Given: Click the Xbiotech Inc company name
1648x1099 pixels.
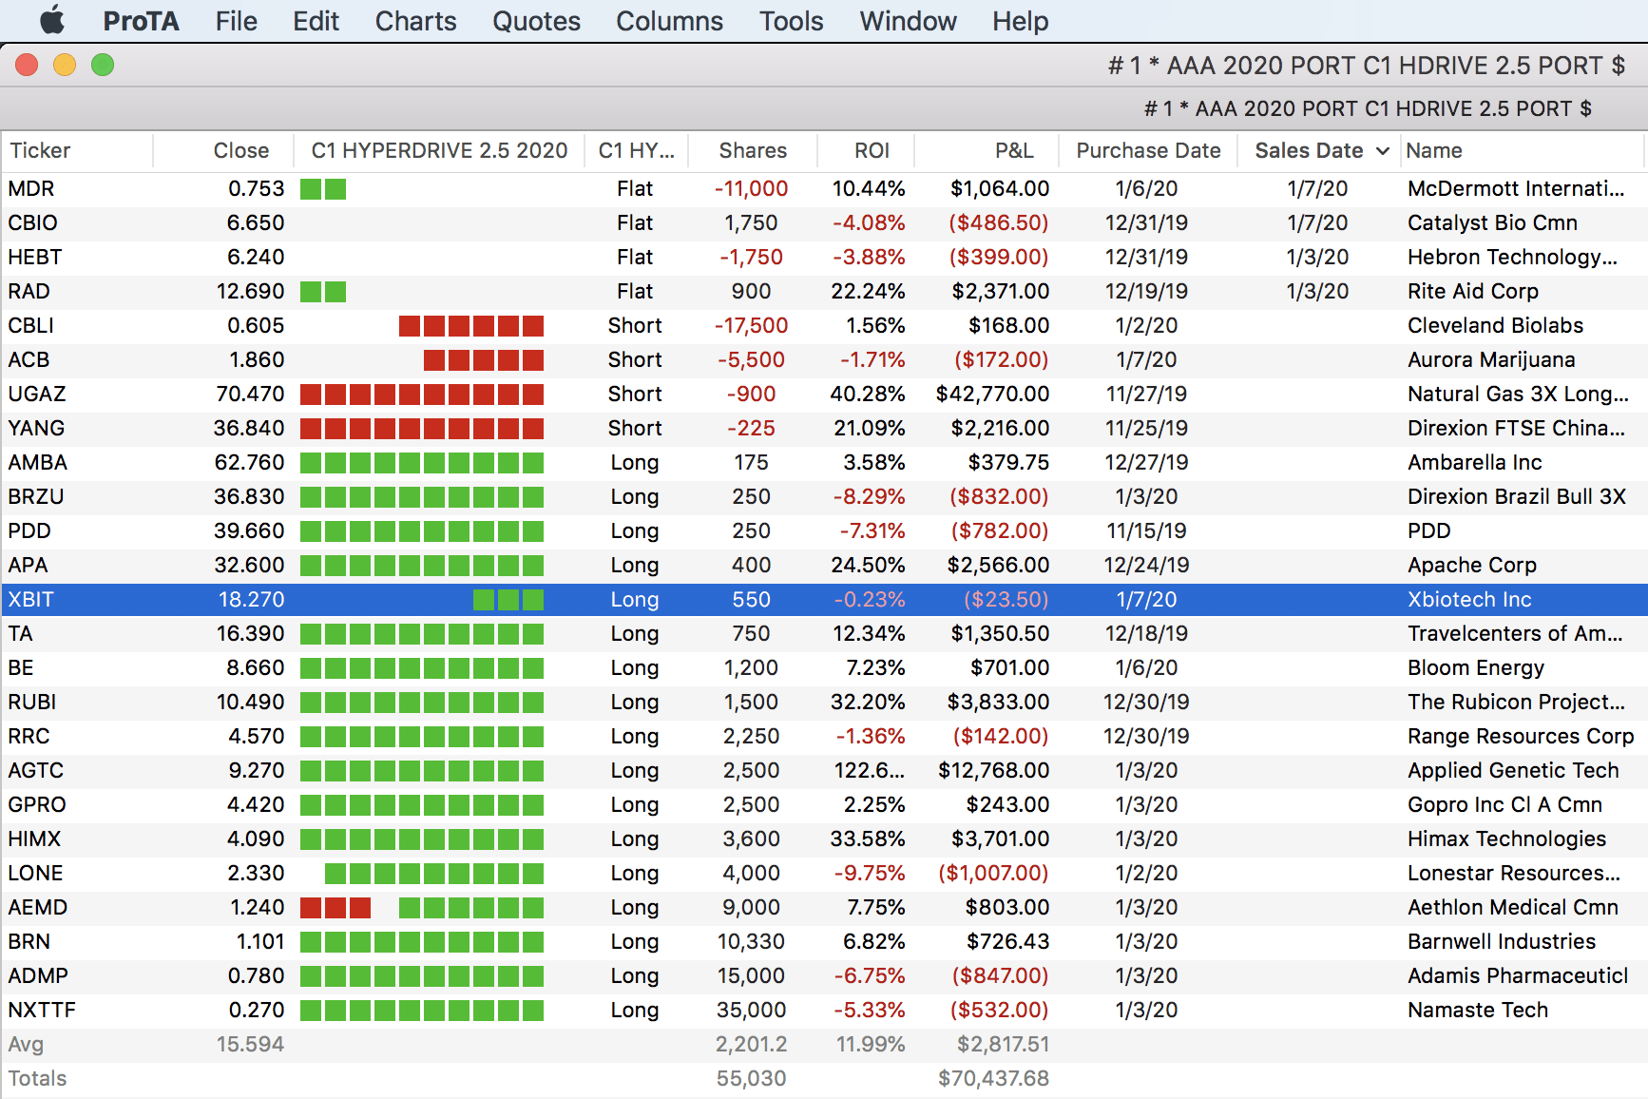Looking at the screenshot, I should click(1469, 599).
